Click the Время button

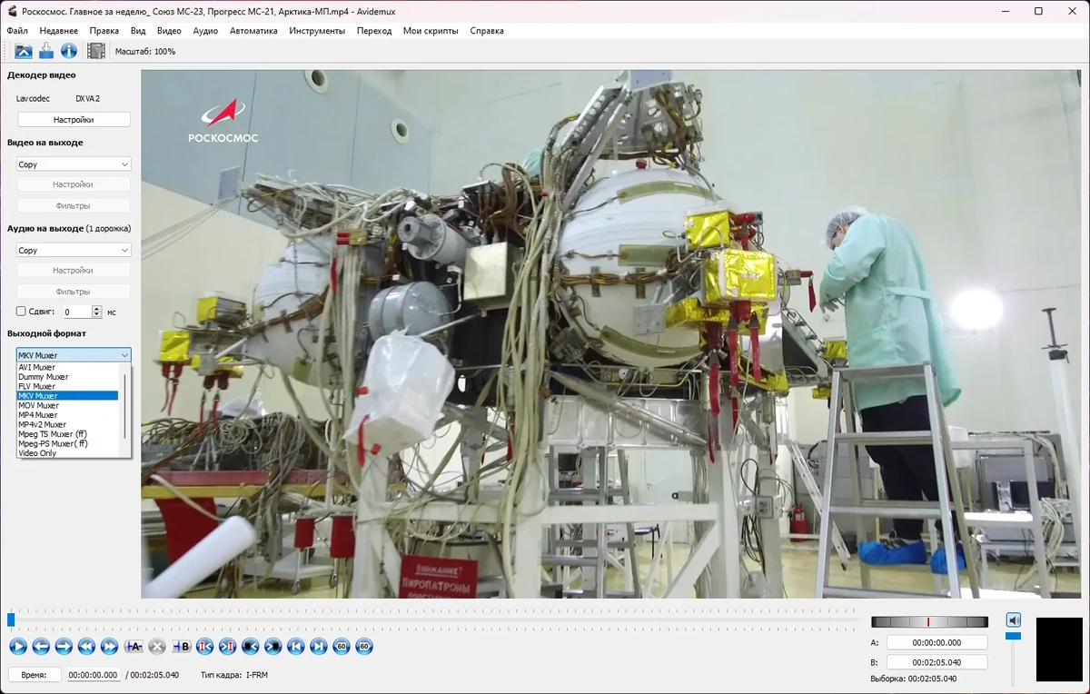click(x=35, y=675)
